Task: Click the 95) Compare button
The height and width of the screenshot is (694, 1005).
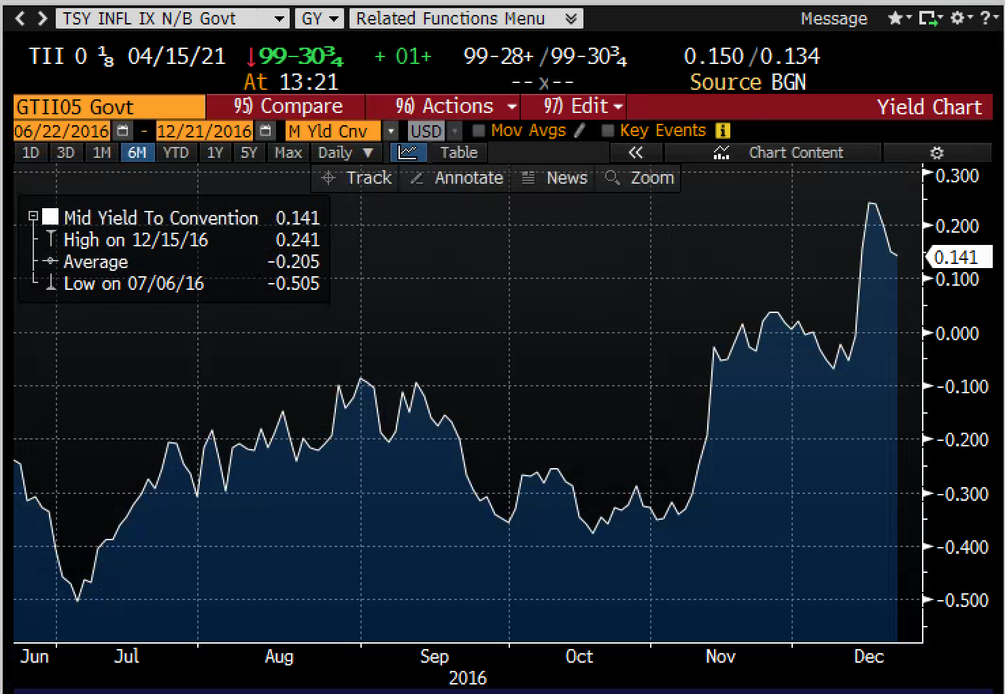Action: 286,106
